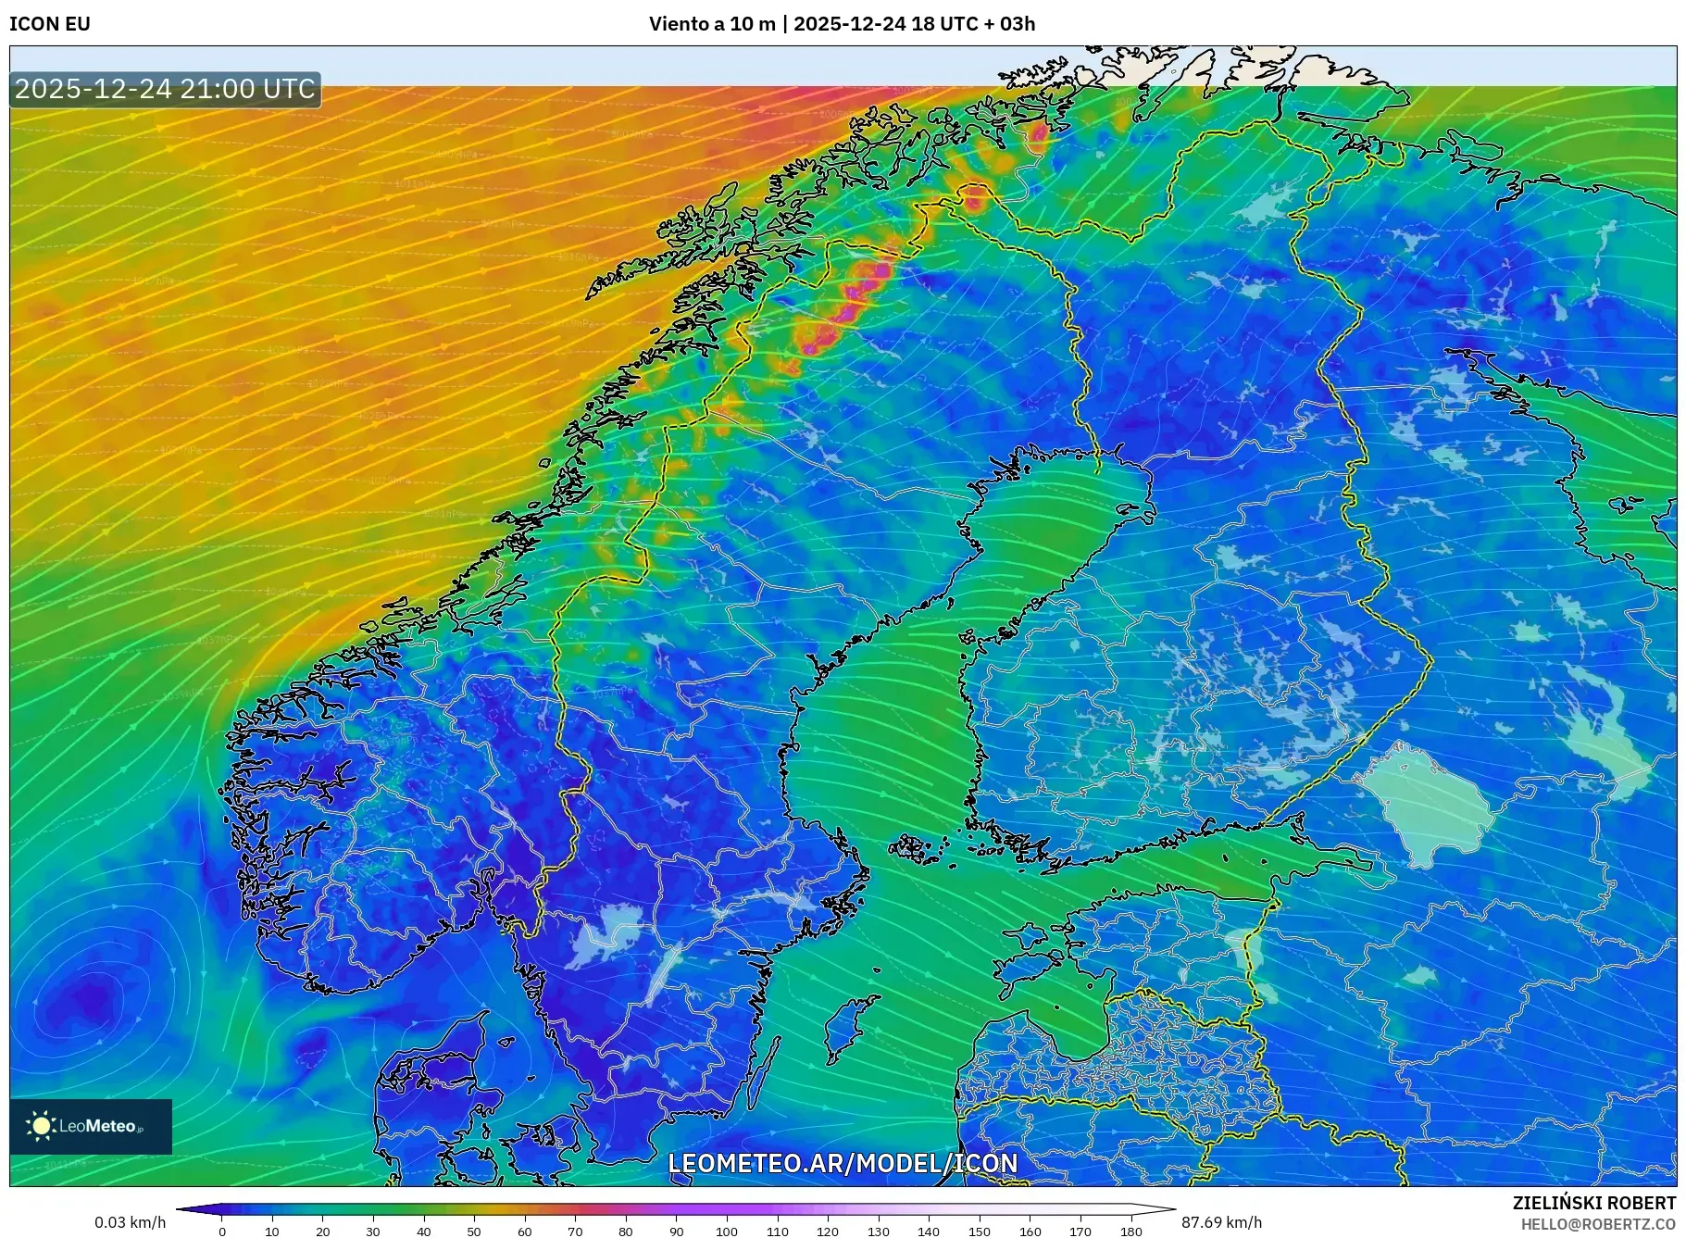Viewport: 1686px width, 1238px height.
Task: Click the HELLO@ROBERTZ.CO email address
Action: pyautogui.click(x=1598, y=1224)
